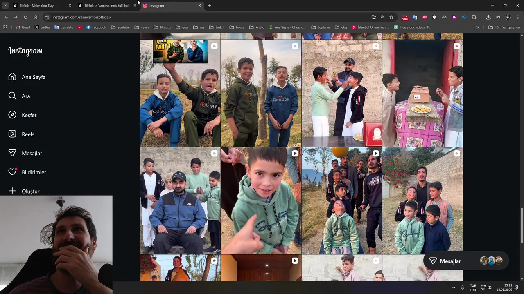Open the red 24021 extension icon

[x=405, y=18]
